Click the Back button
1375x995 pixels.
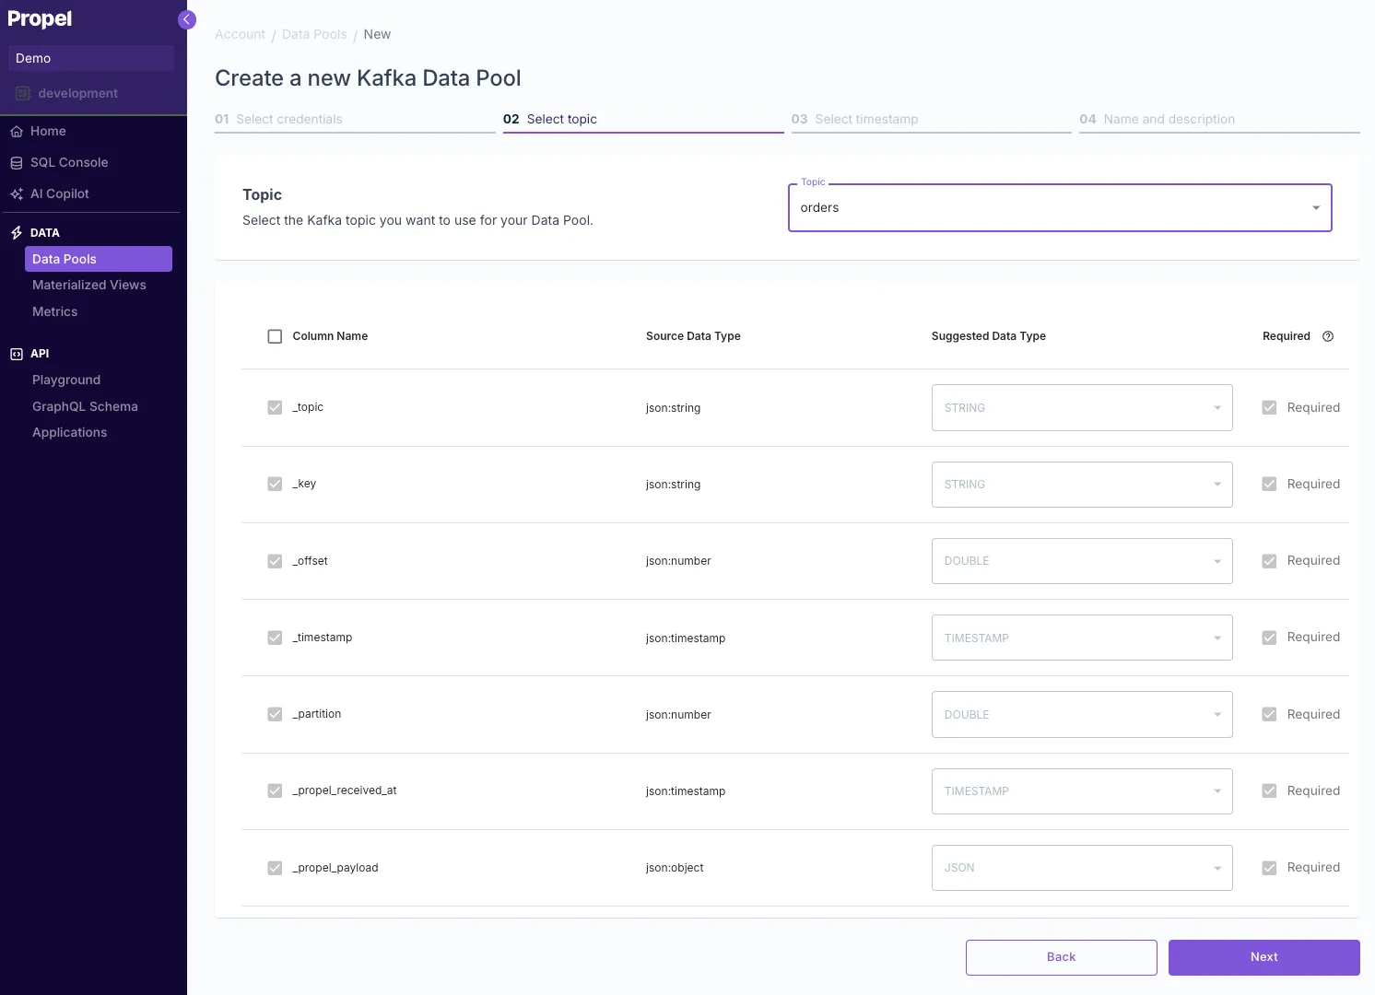click(x=1062, y=957)
